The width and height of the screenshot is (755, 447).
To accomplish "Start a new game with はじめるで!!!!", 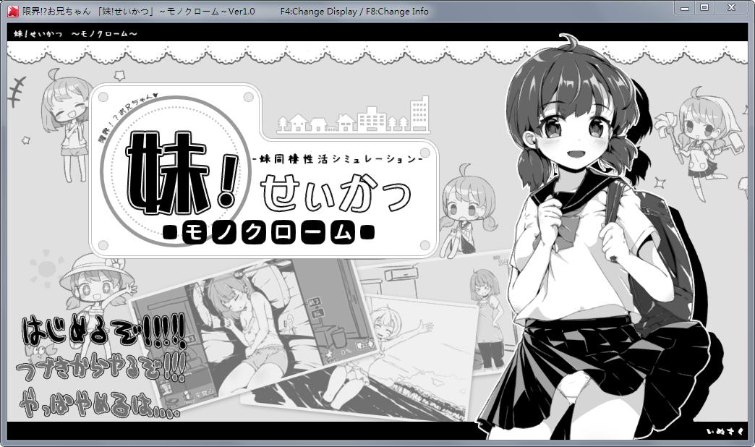I will [104, 333].
